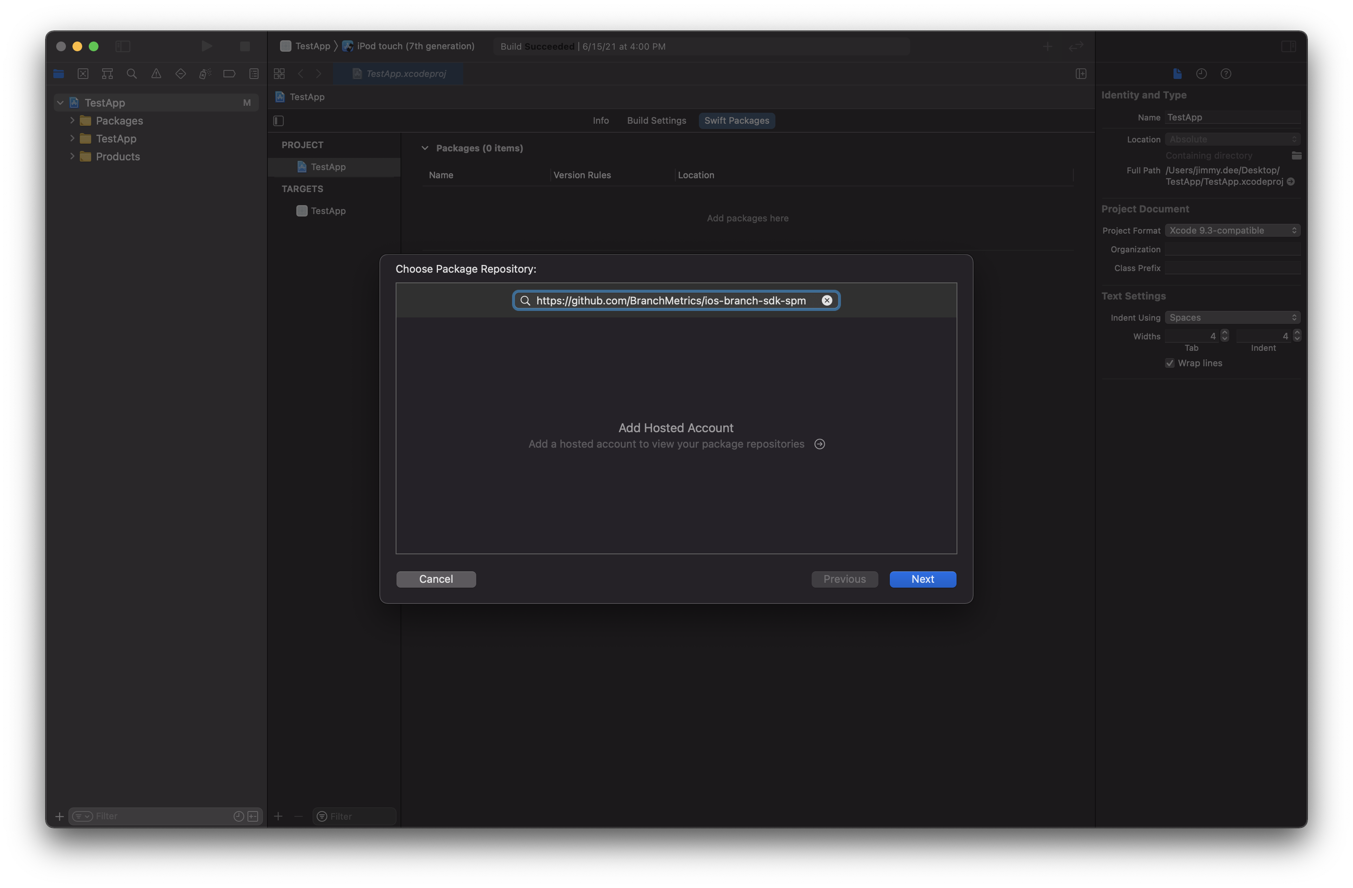Open related items grid icon

pyautogui.click(x=279, y=74)
